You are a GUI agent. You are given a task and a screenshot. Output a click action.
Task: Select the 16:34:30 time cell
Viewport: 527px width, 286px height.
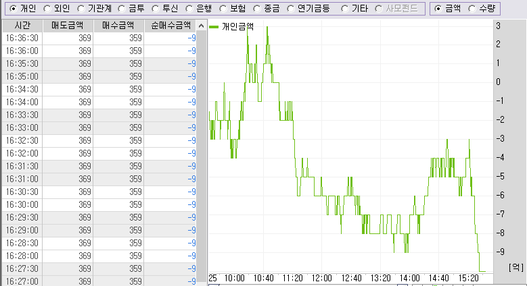coord(22,89)
